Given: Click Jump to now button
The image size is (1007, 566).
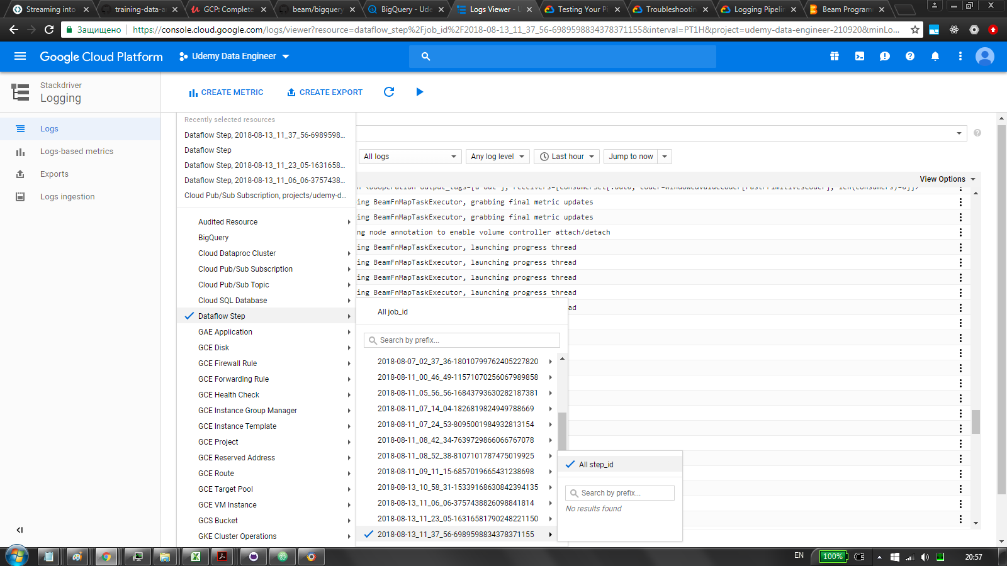Looking at the screenshot, I should pos(631,157).
